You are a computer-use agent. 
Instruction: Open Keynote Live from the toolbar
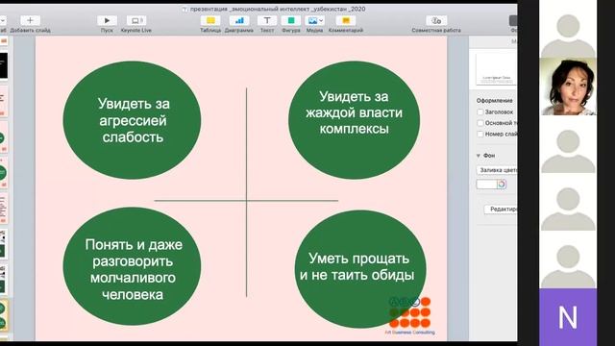click(x=136, y=20)
